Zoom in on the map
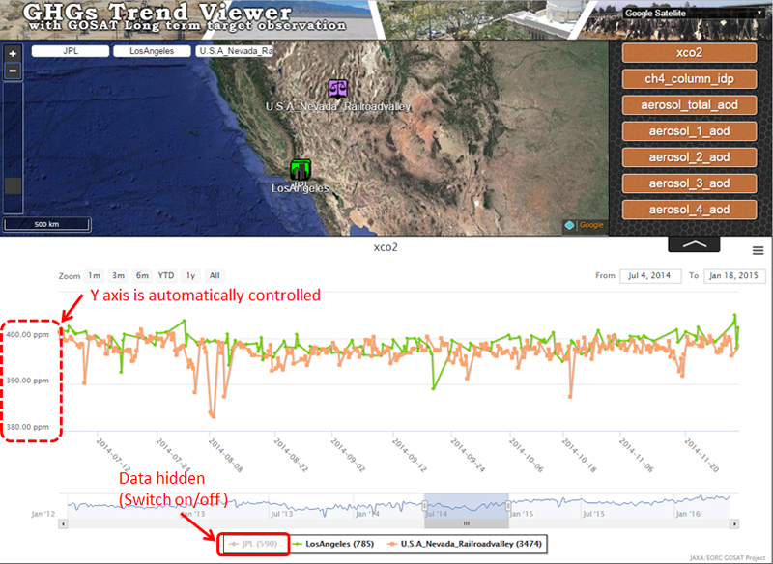 [13, 54]
